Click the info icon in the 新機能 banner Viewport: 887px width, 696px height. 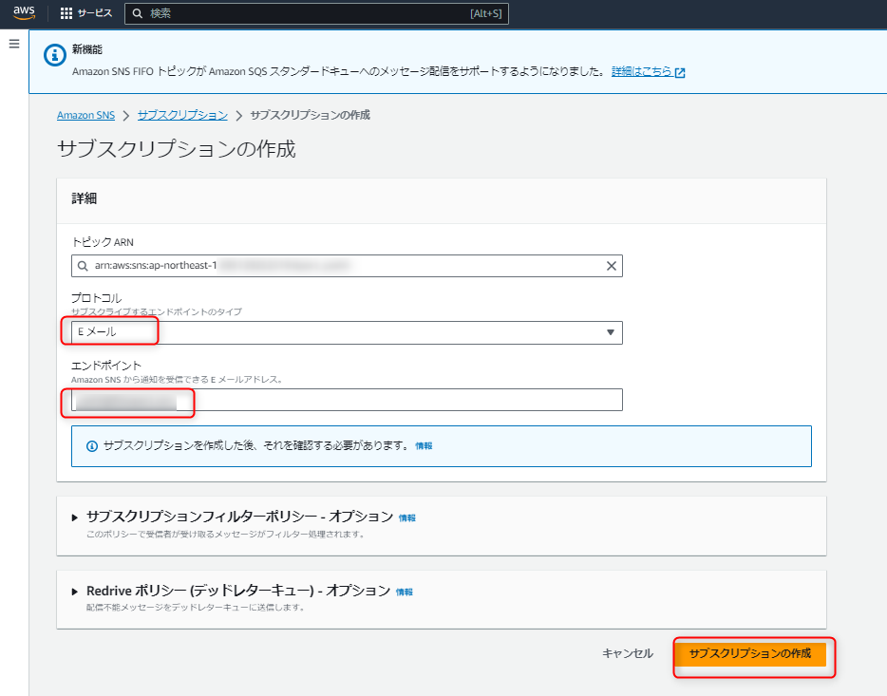pos(55,55)
